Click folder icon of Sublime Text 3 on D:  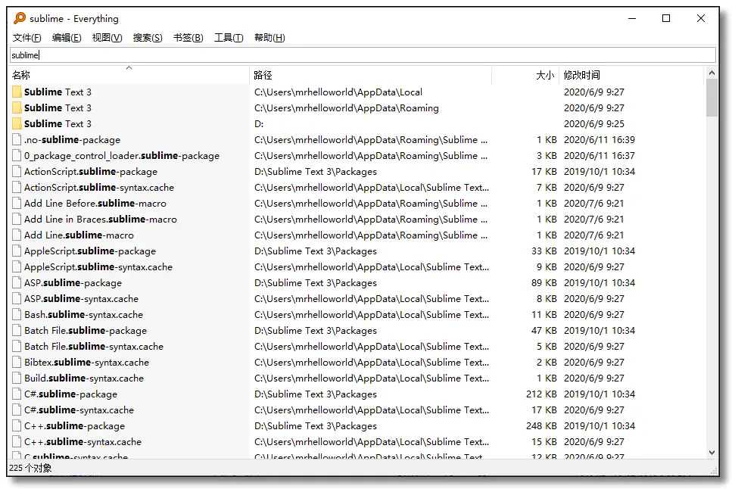tap(17, 124)
